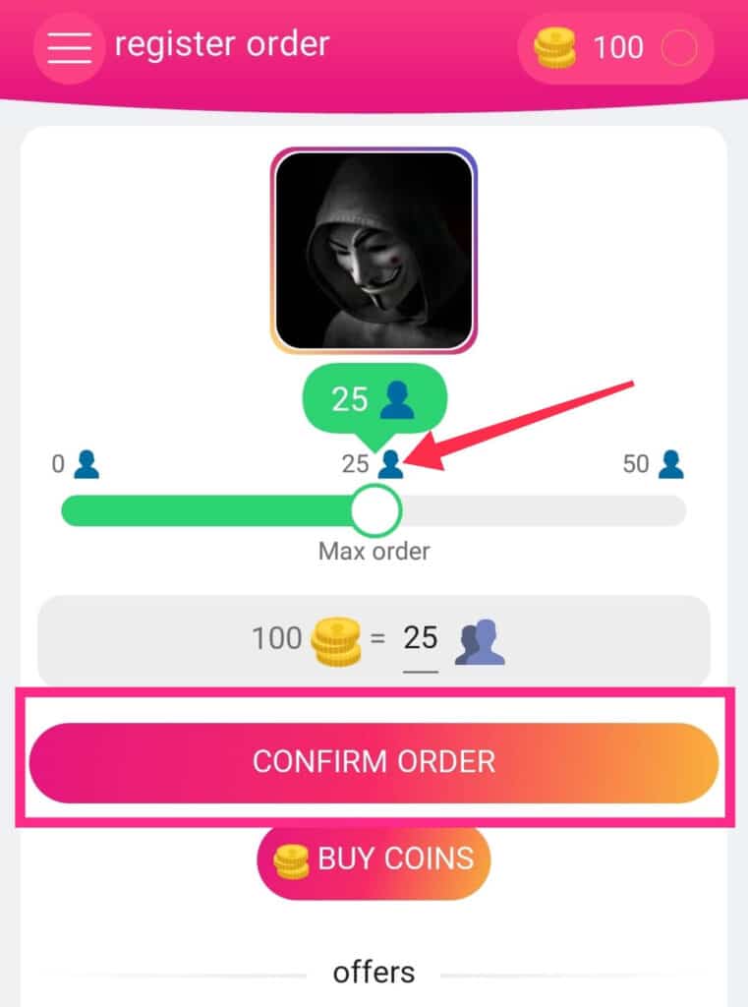Image resolution: width=748 pixels, height=1007 pixels.
Task: Tap the orange circle next to 100
Action: click(678, 48)
